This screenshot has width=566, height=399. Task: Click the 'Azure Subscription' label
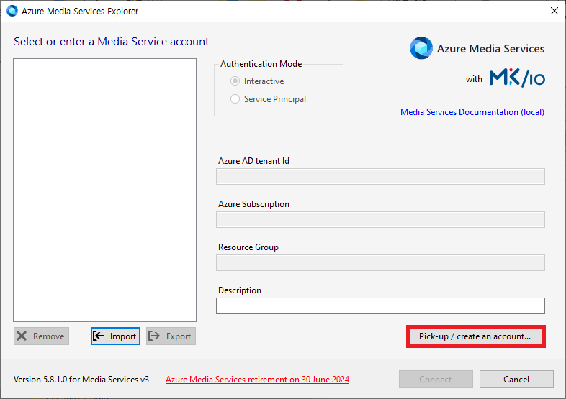tap(253, 204)
